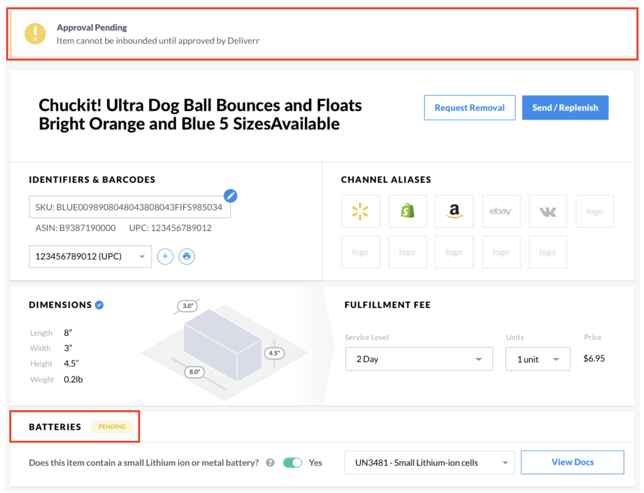Select the box dimensions illustration
This screenshot has width=644, height=493.
tap(225, 350)
